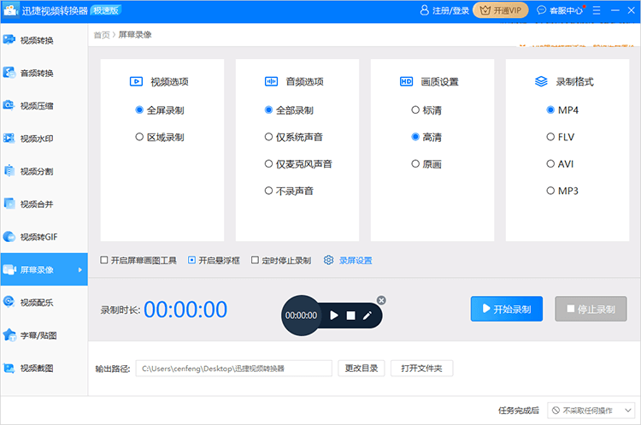641x425 pixels.
Task: Toggle 开启悬浮框 checkbox
Action: tap(192, 260)
